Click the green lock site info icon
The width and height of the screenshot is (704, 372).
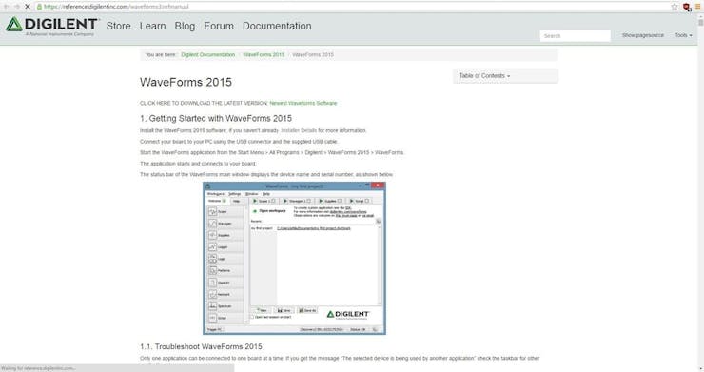coord(39,7)
